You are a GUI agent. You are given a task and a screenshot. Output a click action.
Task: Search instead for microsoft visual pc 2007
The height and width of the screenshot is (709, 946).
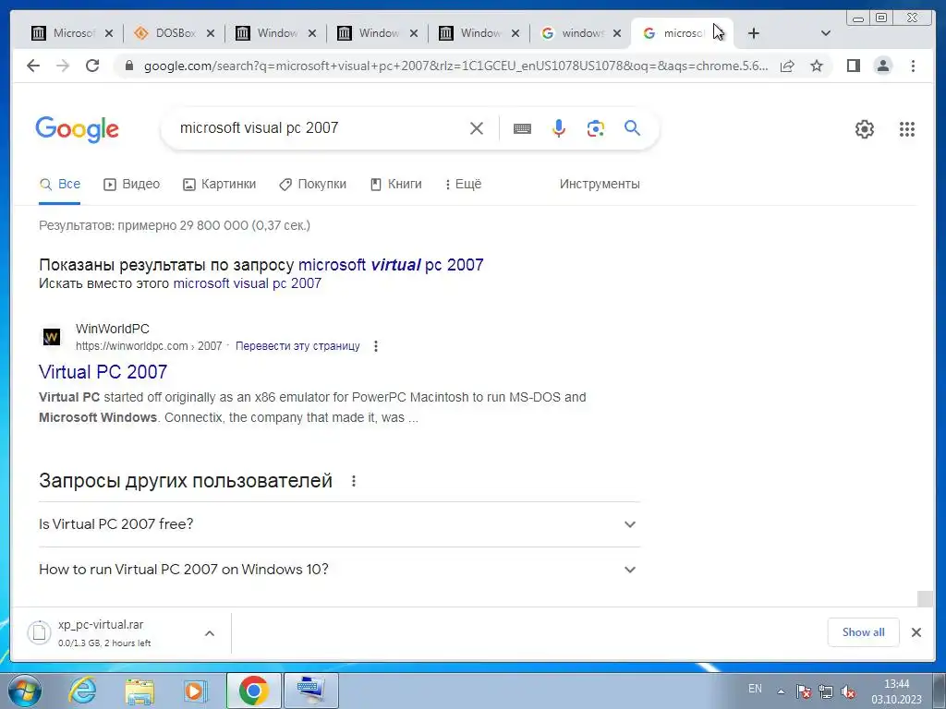coord(248,283)
